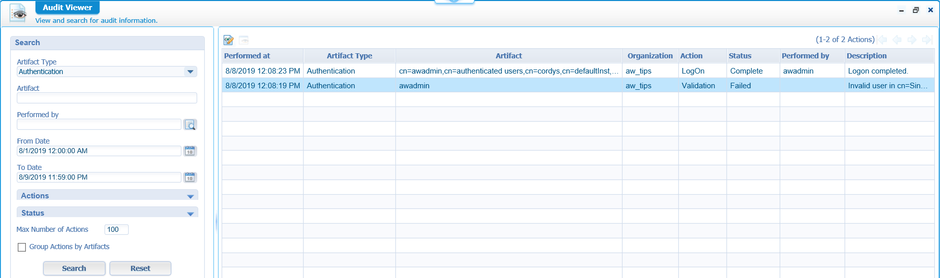This screenshot has width=940, height=278.
Task: Click the Search panel header
Action: coord(107,43)
